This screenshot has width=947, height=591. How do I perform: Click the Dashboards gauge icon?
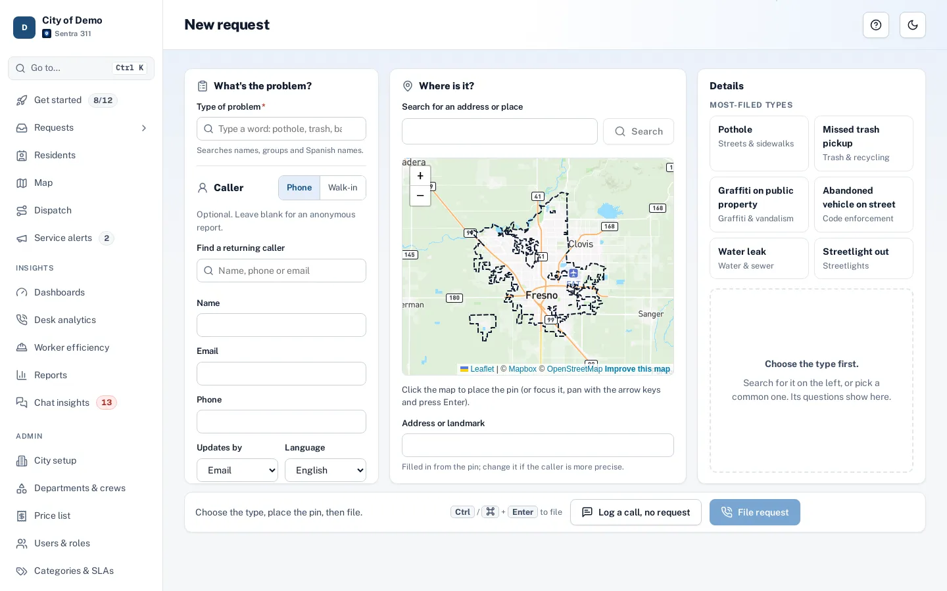pyautogui.click(x=22, y=293)
